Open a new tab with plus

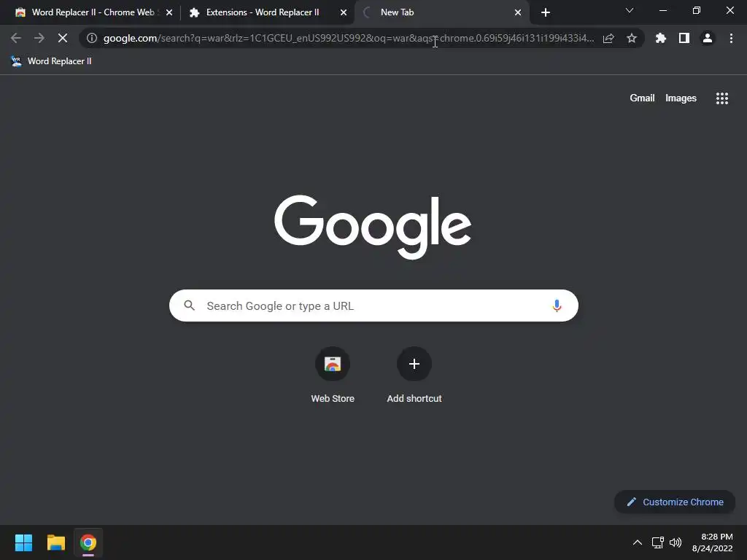click(x=546, y=12)
